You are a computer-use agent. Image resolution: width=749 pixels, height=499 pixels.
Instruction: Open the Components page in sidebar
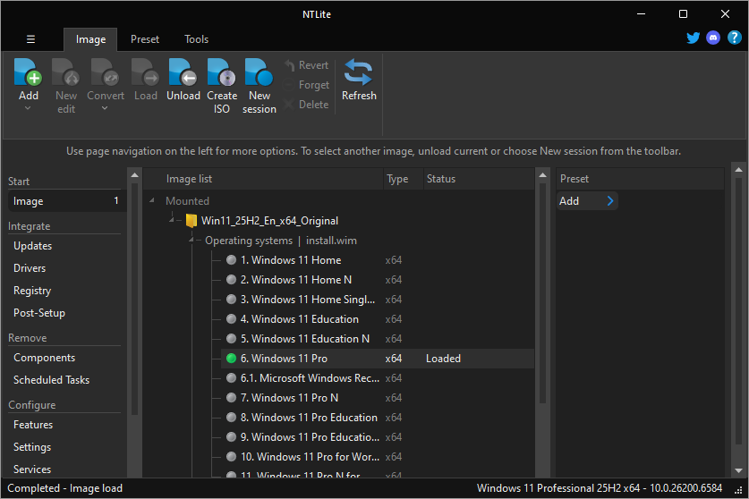(44, 358)
